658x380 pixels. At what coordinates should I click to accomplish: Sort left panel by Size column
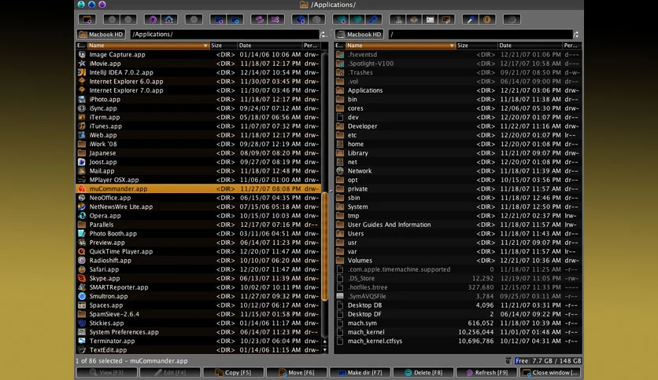223,46
